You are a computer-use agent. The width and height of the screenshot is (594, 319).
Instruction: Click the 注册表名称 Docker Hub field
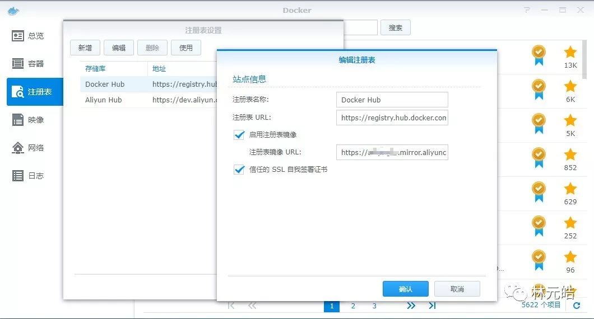pyautogui.click(x=392, y=100)
